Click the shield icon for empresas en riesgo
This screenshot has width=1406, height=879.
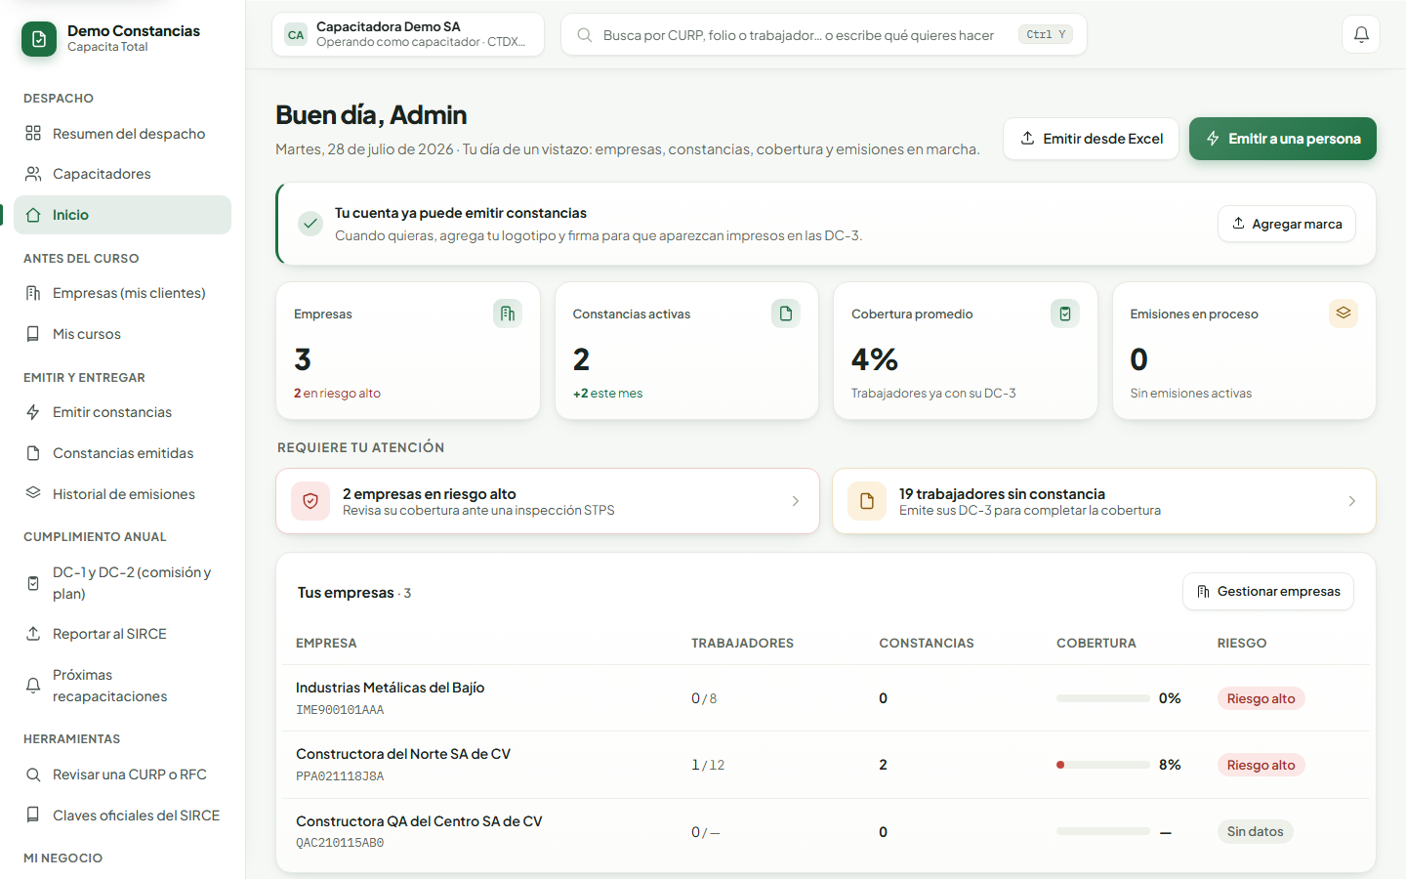(x=310, y=501)
